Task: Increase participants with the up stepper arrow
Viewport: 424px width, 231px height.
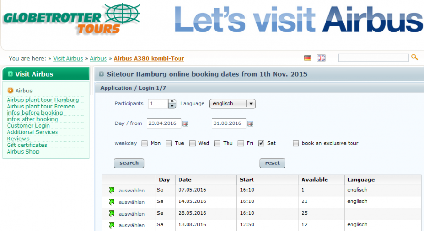Action: coord(172,101)
